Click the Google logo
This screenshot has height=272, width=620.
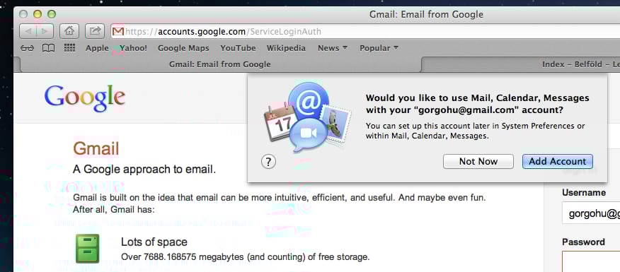click(85, 98)
